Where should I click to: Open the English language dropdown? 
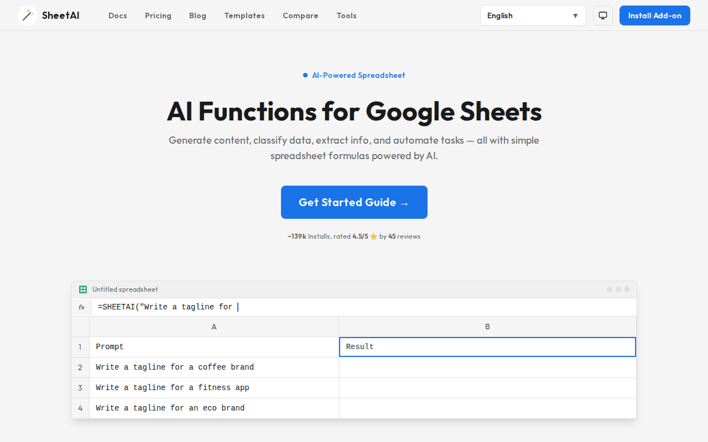click(533, 15)
